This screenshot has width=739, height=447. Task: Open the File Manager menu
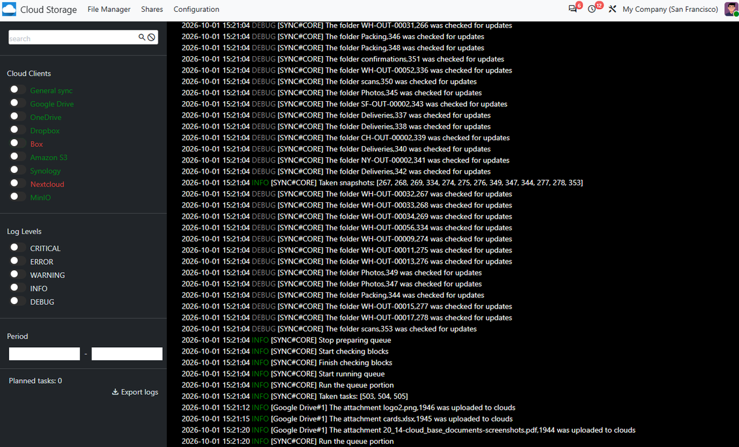[109, 9]
